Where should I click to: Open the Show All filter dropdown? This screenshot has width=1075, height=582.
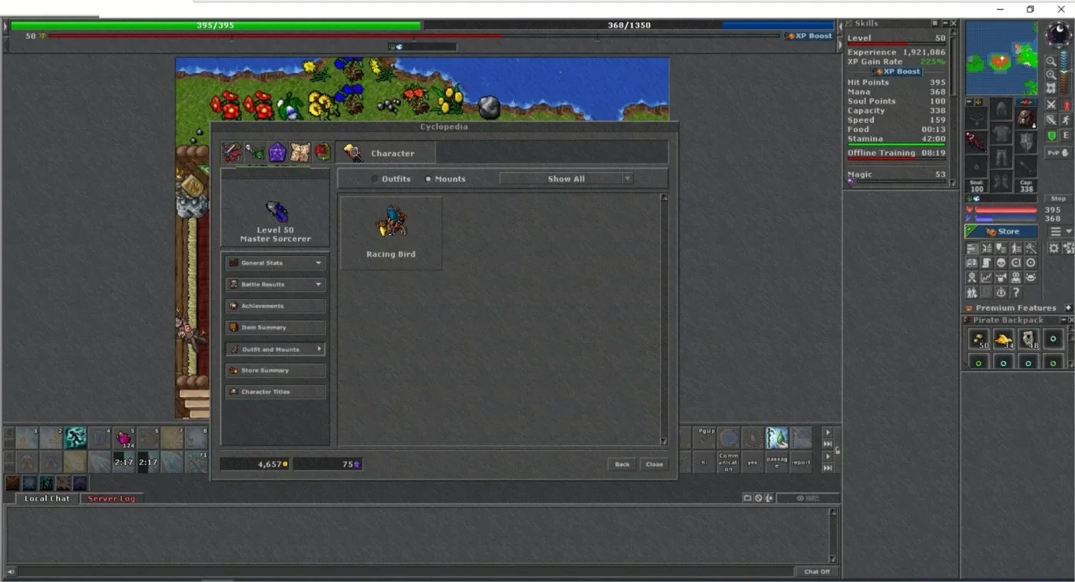567,179
